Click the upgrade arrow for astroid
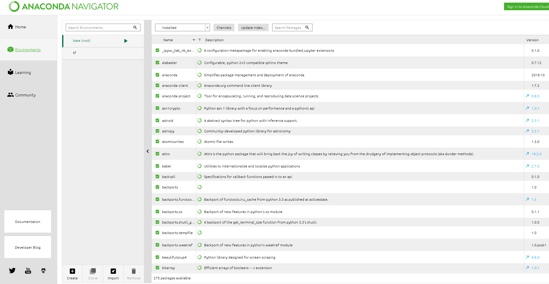 click(527, 120)
